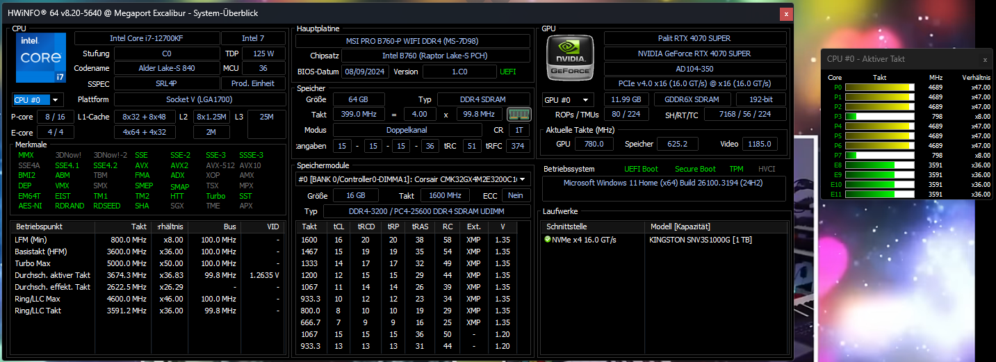Image resolution: width=996 pixels, height=362 pixels.
Task: Click the P0 core clock bar
Action: click(x=880, y=88)
